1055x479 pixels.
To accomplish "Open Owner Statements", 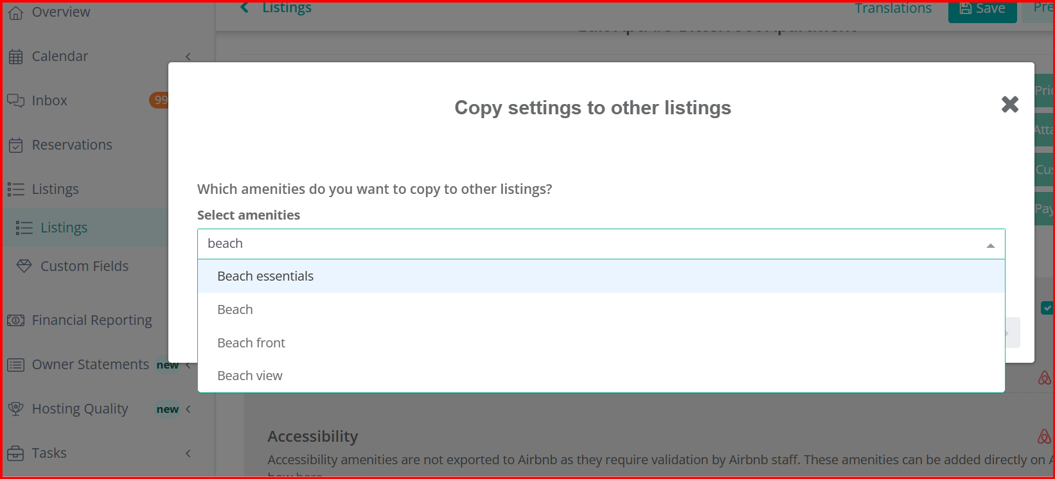I will [91, 365].
